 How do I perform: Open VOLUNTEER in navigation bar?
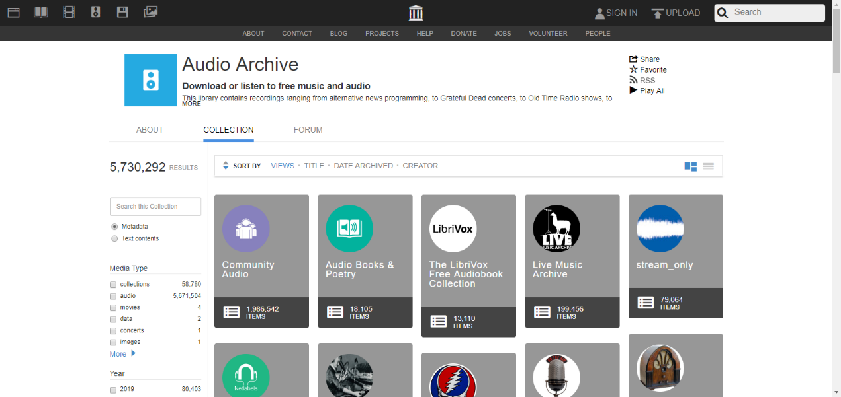coord(548,34)
